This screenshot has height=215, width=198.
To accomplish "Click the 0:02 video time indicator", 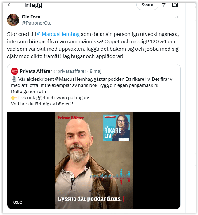I will pyautogui.click(x=18, y=202).
